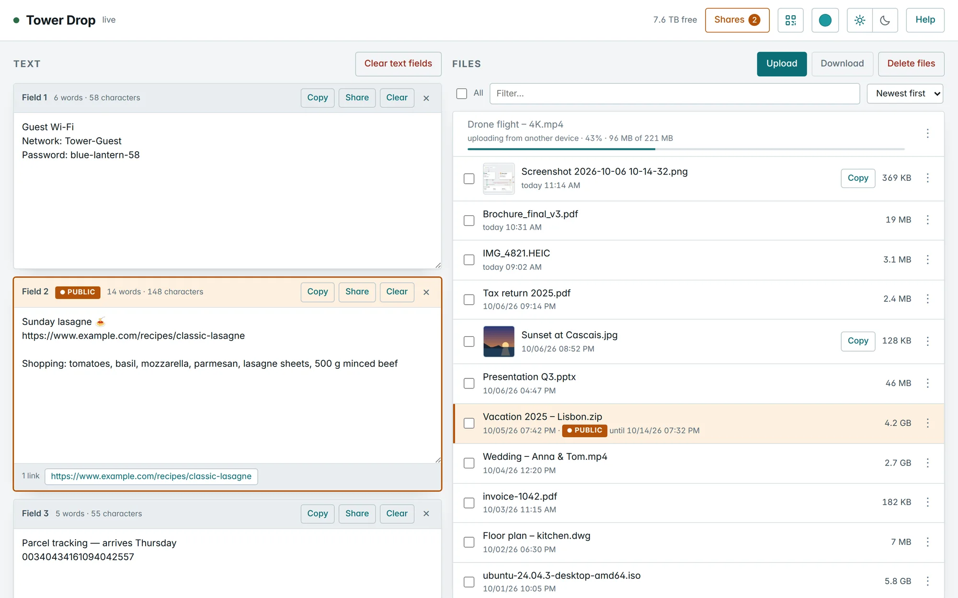Click Copy button for Sunset at Cascais.jpg
The width and height of the screenshot is (958, 598).
pyautogui.click(x=858, y=341)
